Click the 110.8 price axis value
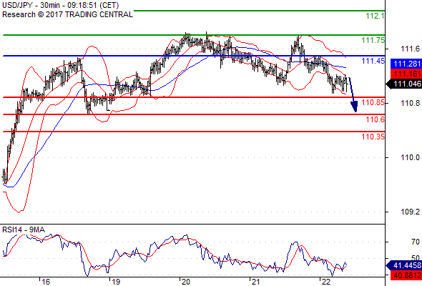Image resolution: width=422 pixels, height=286 pixels. [x=410, y=103]
